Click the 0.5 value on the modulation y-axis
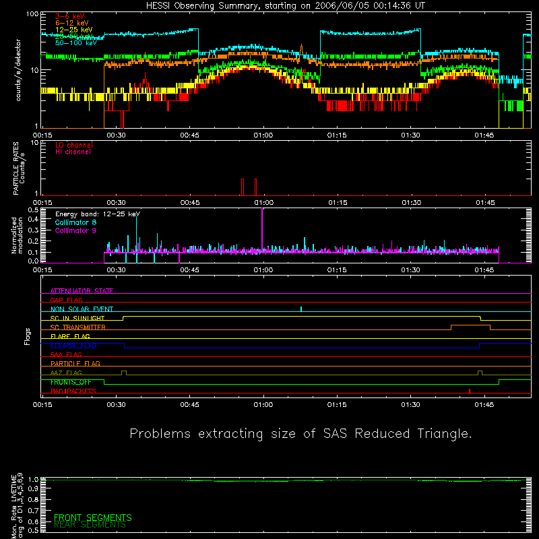 click(x=33, y=210)
